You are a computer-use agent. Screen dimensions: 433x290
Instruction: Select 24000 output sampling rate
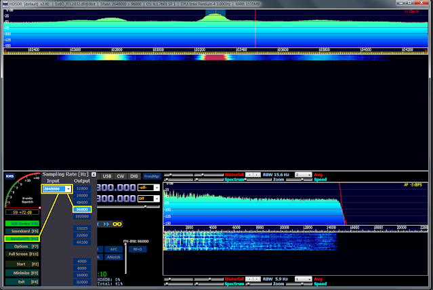tap(82, 195)
